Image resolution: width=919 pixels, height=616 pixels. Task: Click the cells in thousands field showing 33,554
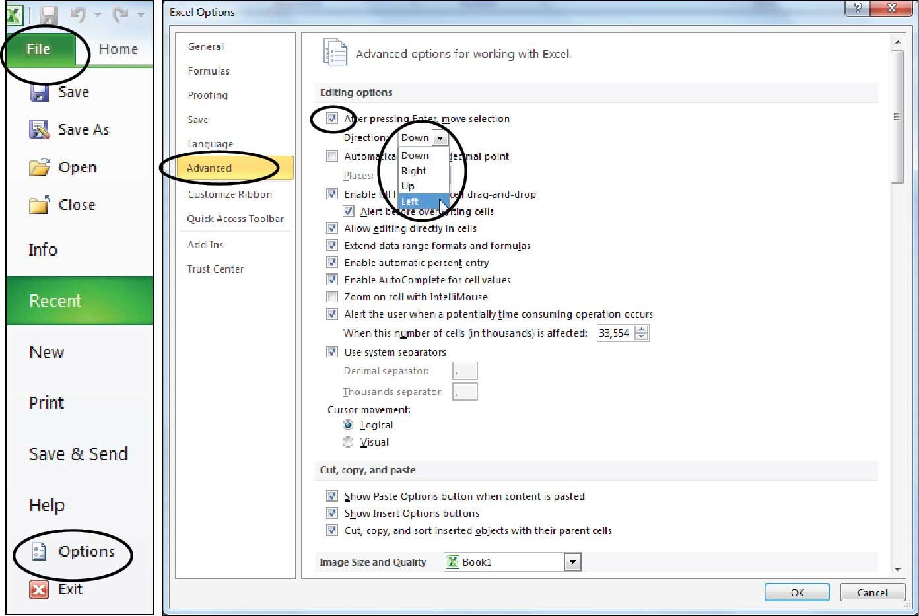pyautogui.click(x=615, y=333)
